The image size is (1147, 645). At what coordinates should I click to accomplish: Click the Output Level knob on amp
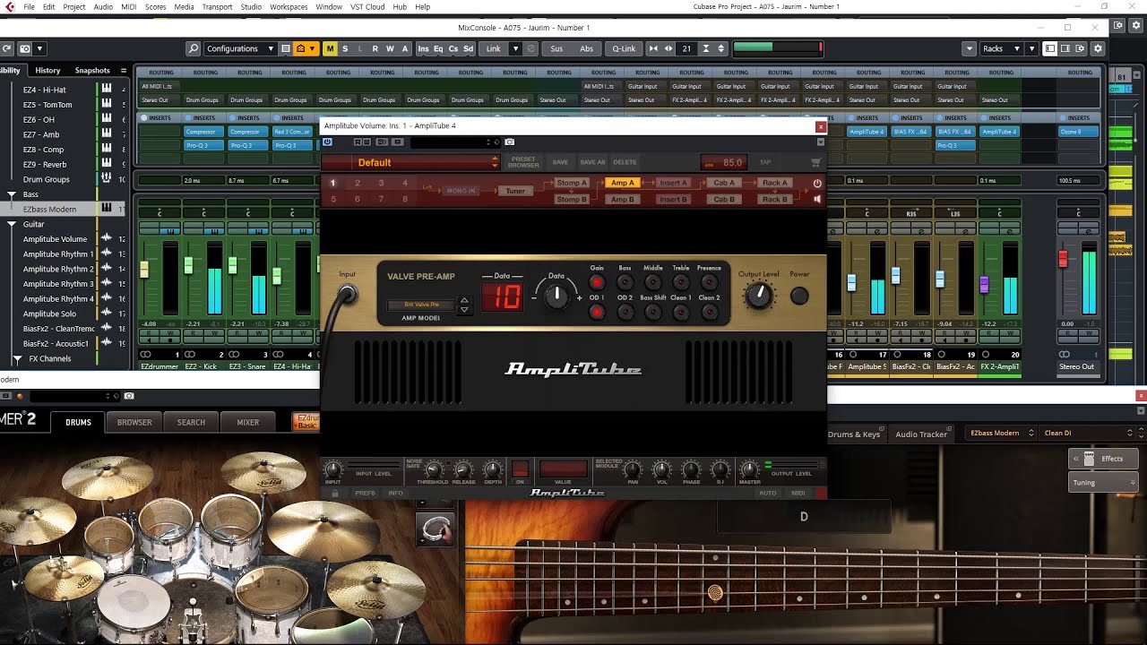[759, 295]
